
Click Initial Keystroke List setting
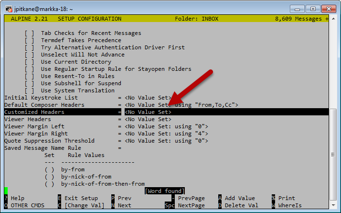pyautogui.click(x=41, y=98)
